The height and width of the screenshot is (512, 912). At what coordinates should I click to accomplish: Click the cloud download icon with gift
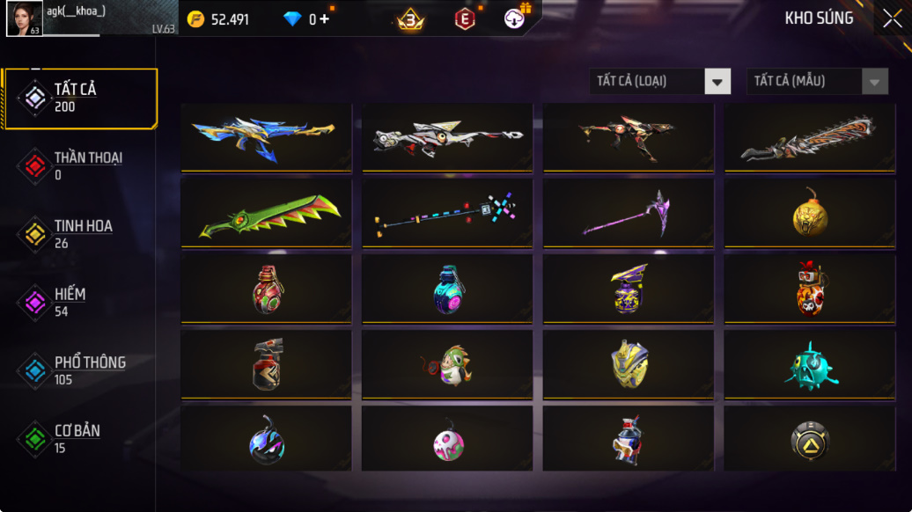tap(515, 18)
